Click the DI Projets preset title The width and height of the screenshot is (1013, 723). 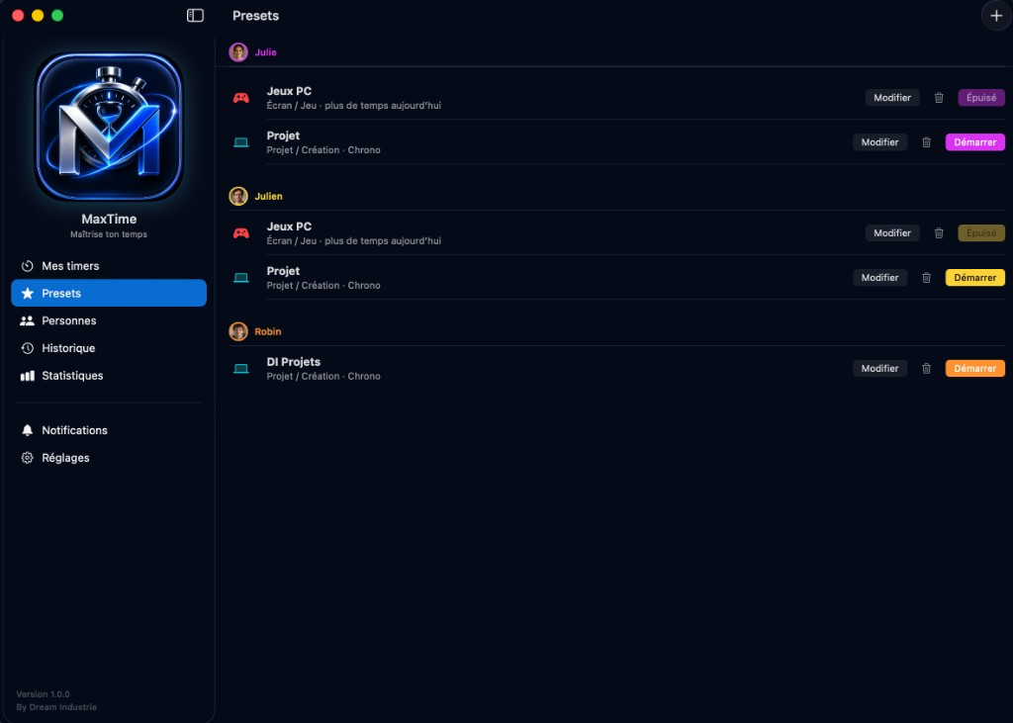click(293, 362)
